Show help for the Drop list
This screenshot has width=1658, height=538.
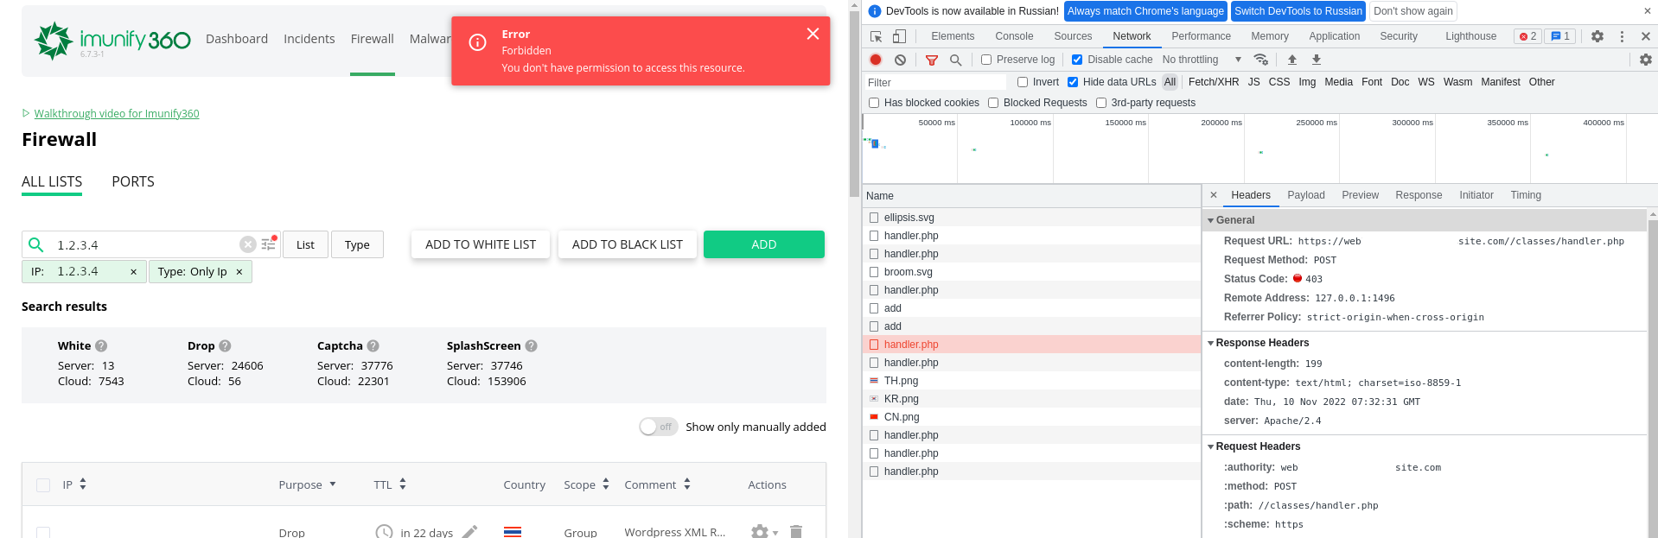pos(225,345)
